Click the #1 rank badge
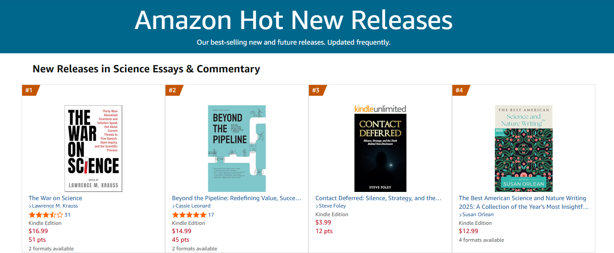The height and width of the screenshot is (253, 614). (x=29, y=90)
